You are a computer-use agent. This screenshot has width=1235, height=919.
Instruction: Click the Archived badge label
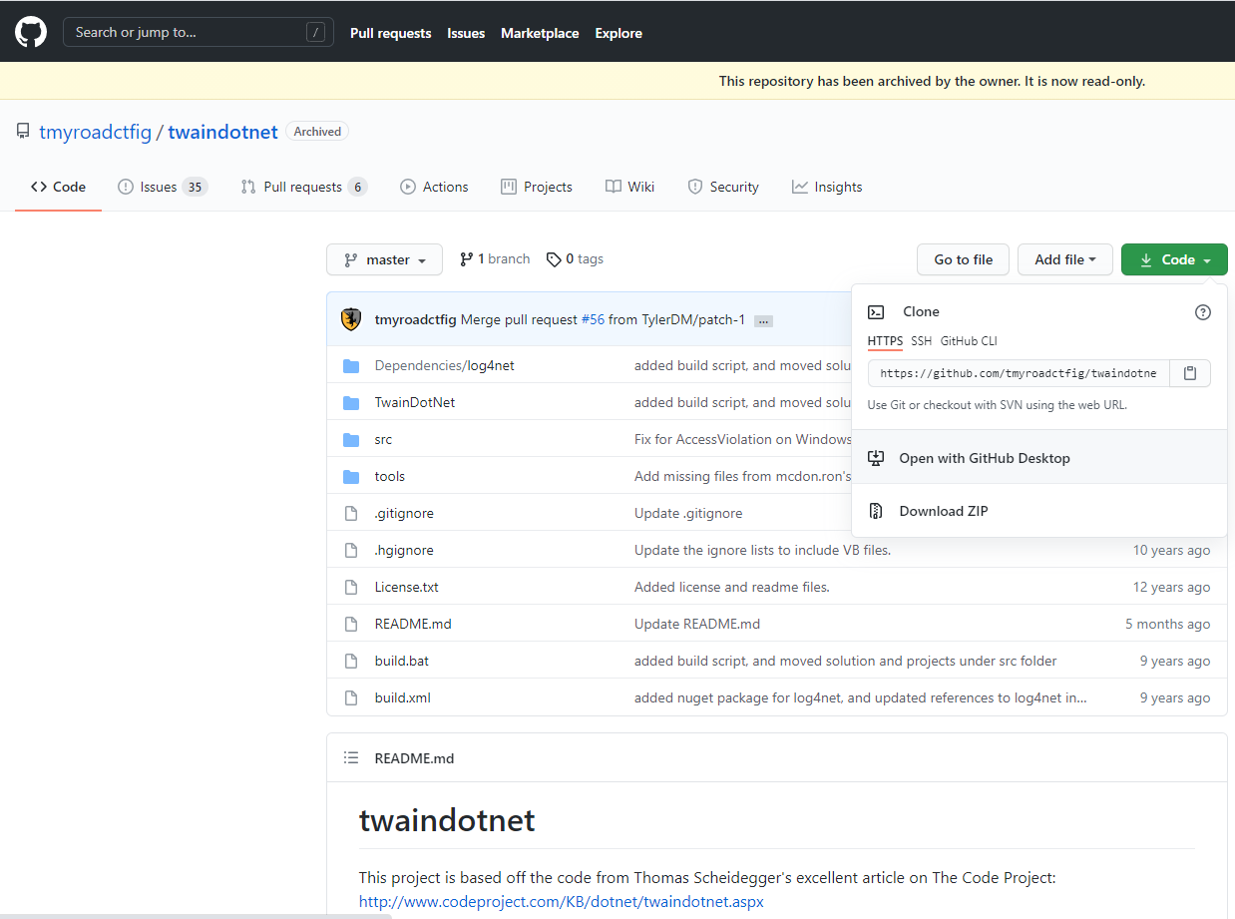pyautogui.click(x=317, y=132)
